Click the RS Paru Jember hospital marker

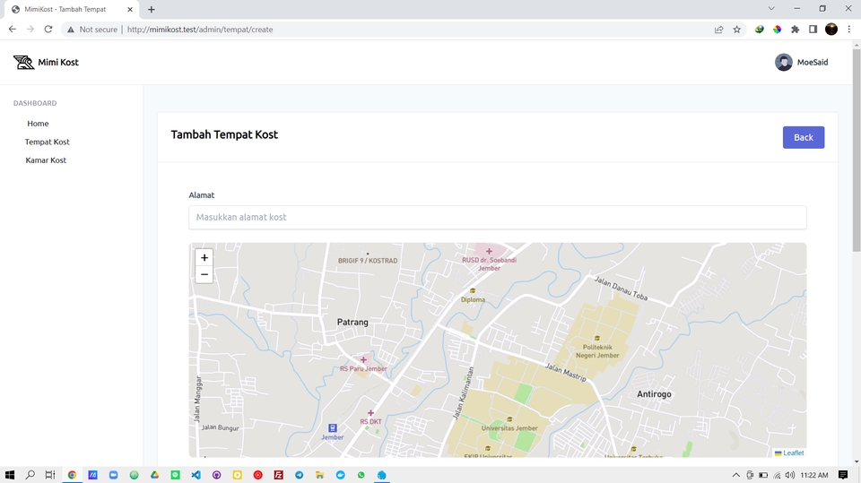pos(363,360)
